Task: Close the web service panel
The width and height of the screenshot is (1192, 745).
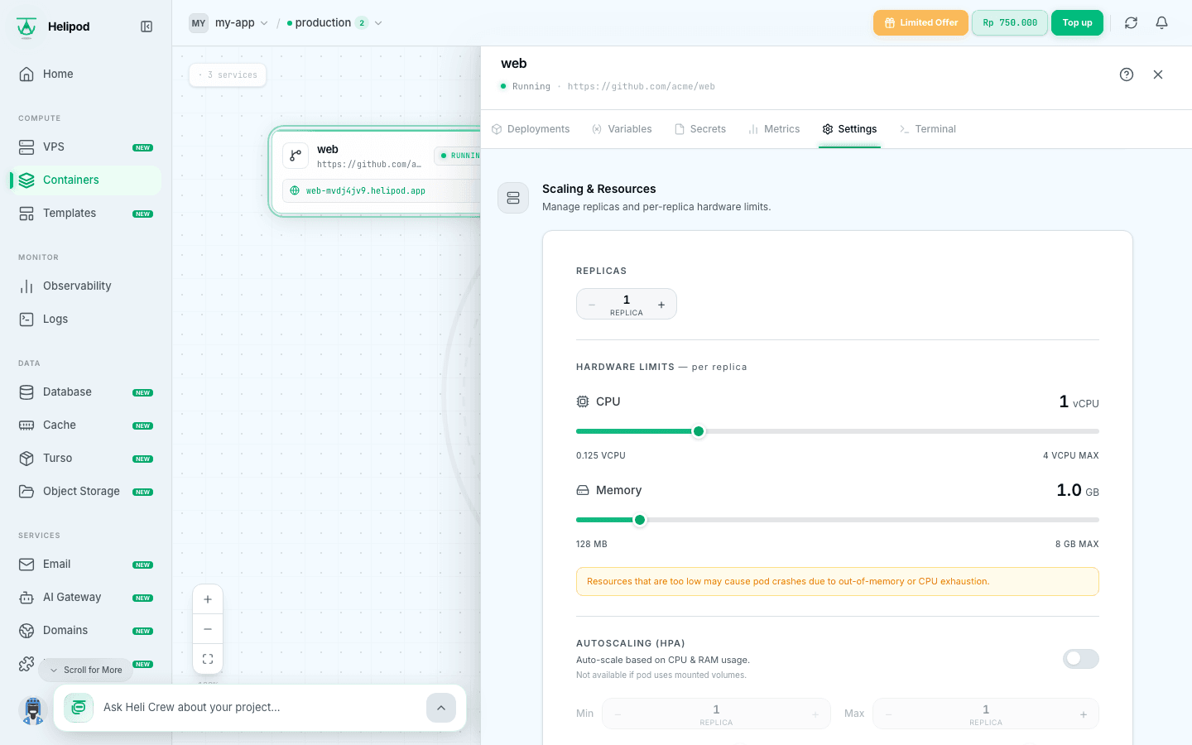Action: click(x=1158, y=74)
